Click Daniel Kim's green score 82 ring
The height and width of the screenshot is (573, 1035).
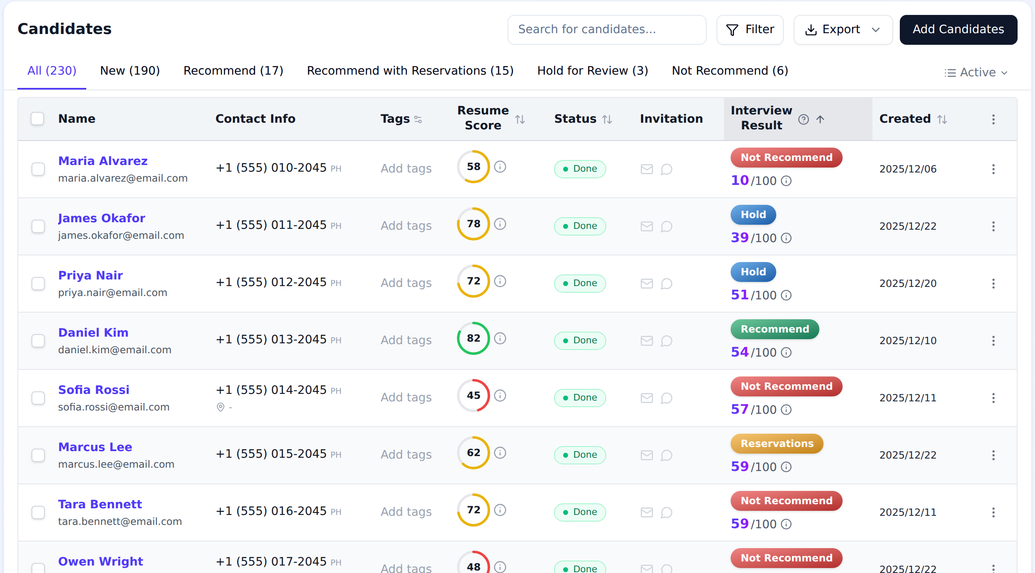(474, 338)
